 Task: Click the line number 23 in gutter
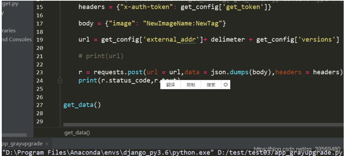[x=39, y=72]
